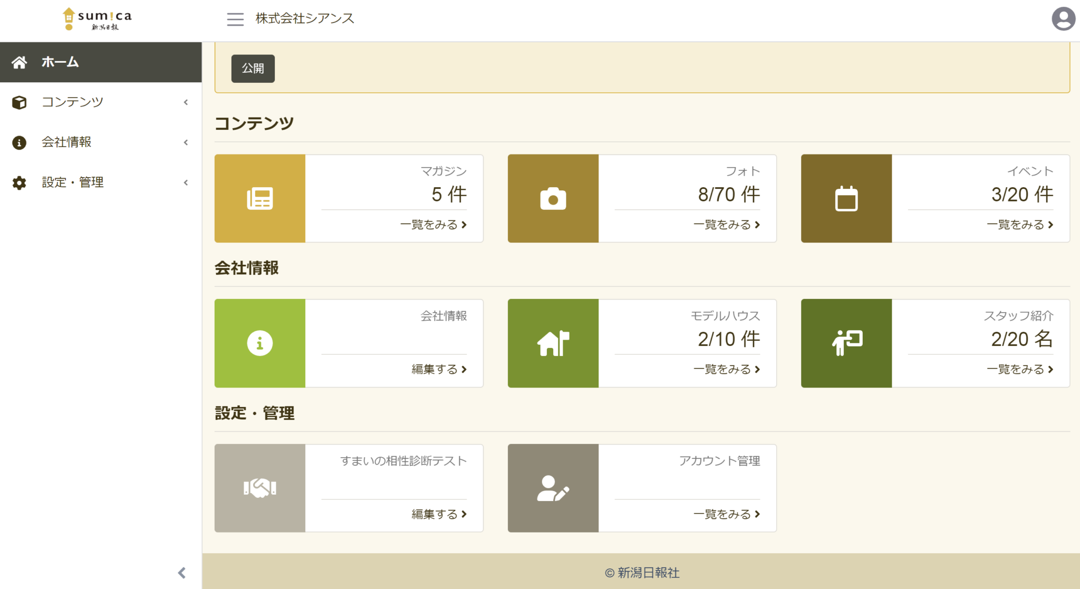Click 編集する for 会社情報 card

click(439, 369)
